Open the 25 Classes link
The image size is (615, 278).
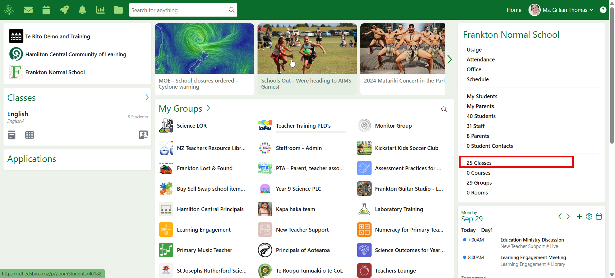479,163
